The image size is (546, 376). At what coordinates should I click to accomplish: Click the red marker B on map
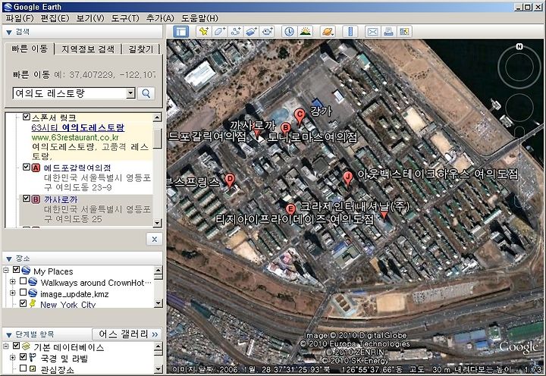[x=285, y=128]
